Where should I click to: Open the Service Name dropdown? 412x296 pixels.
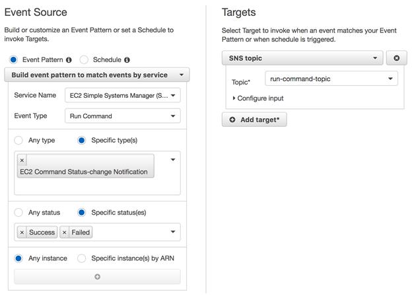click(x=123, y=95)
